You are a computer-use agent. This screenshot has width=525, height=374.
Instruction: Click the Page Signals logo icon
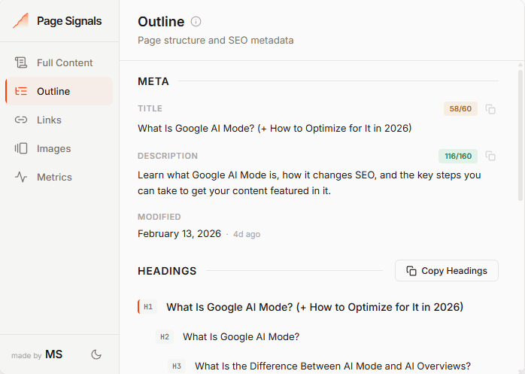click(x=21, y=21)
